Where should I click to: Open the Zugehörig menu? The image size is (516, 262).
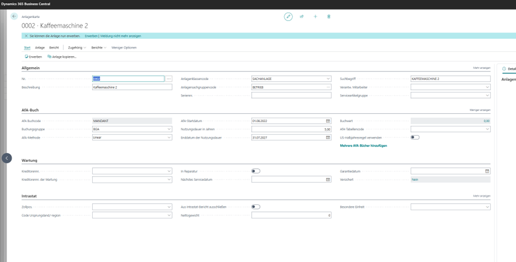(x=76, y=48)
